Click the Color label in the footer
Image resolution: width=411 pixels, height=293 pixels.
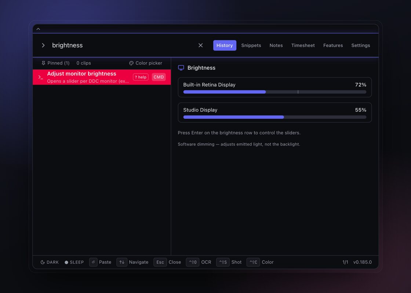click(268, 262)
